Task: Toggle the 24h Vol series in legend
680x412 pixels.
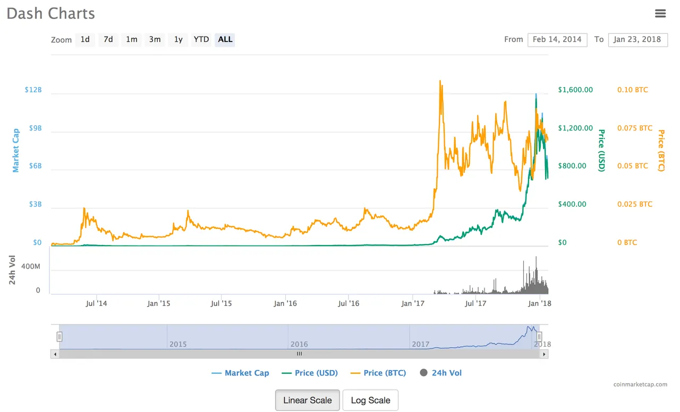Action: 441,373
